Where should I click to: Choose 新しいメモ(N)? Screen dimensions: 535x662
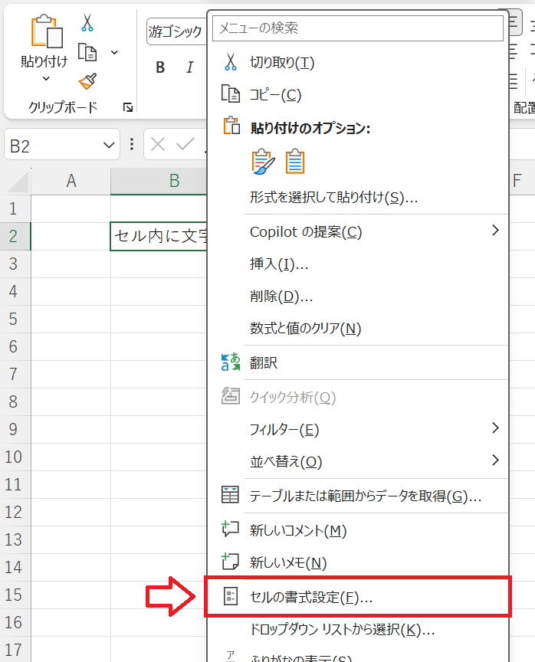(x=358, y=562)
